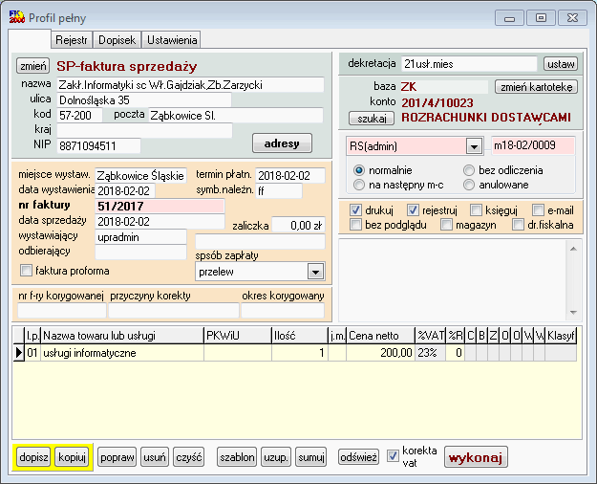Select the 'usługi informatyczne' table cell

122,353
